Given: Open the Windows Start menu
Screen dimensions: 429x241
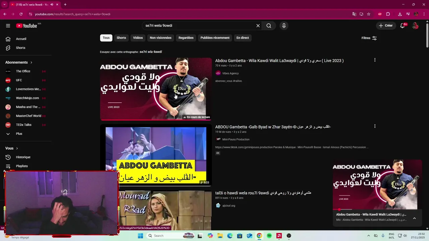Looking at the screenshot, I should tap(140, 236).
